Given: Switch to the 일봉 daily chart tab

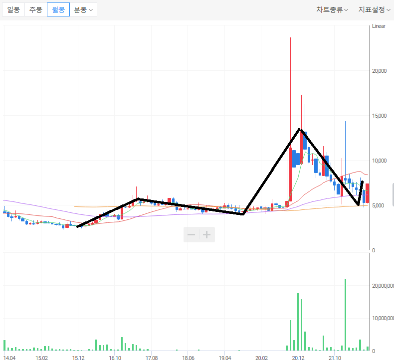Looking at the screenshot, I should pyautogui.click(x=13, y=9).
